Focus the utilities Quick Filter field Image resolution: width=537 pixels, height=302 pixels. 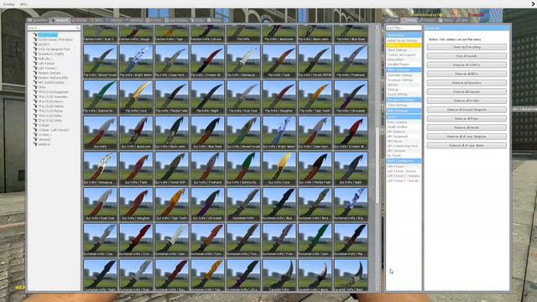pos(404,28)
